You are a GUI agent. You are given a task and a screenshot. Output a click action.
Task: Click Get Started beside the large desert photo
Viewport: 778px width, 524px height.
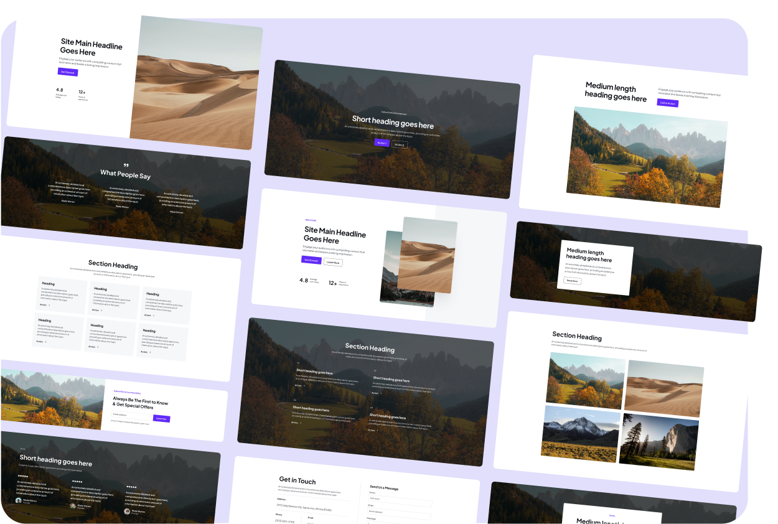click(x=68, y=72)
